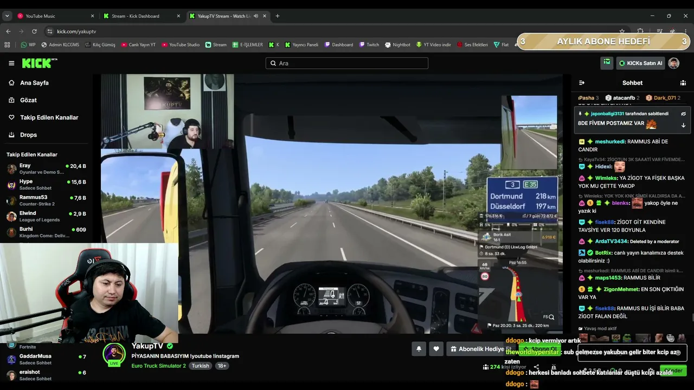Open the YouTube Studio bookmark
The image size is (694, 390).
pyautogui.click(x=181, y=45)
